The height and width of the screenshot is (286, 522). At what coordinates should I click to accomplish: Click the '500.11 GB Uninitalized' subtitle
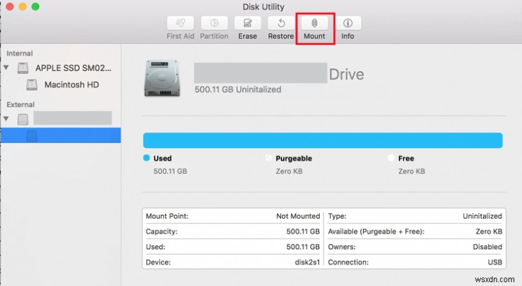pos(238,89)
